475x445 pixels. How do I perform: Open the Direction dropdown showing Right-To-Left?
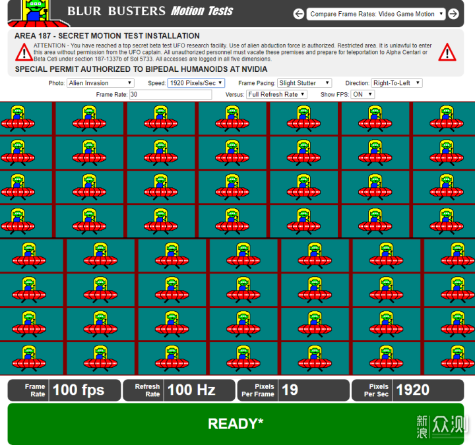(x=397, y=83)
